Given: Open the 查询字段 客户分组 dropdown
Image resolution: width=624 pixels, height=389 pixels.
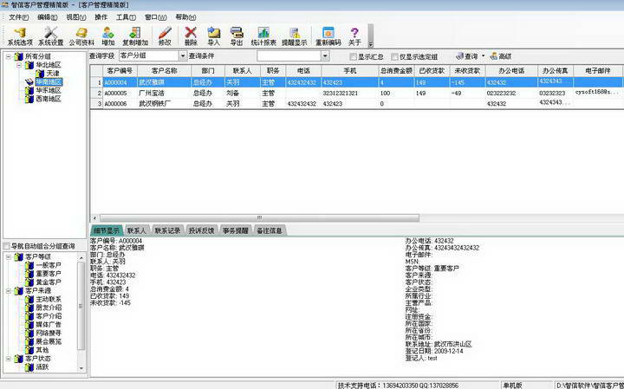Looking at the screenshot, I should click(183, 56).
